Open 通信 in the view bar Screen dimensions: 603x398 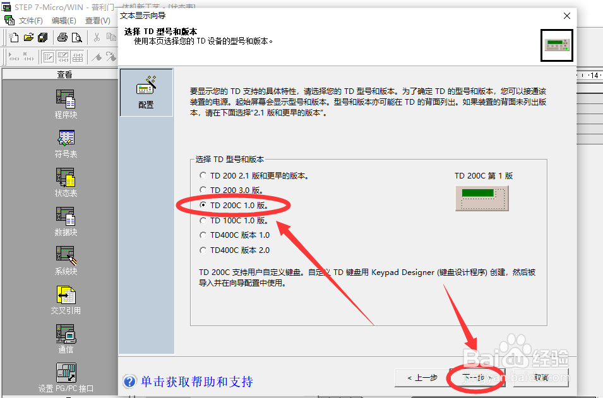(x=66, y=339)
